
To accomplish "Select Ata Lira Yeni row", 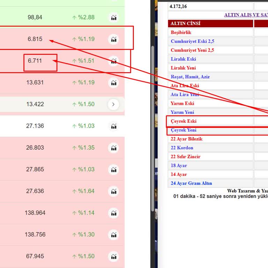I will pos(218,95).
